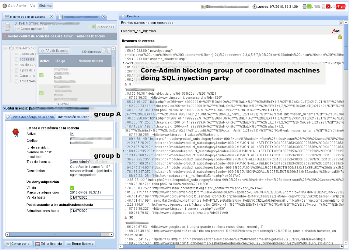Image resolution: width=349 pixels, height=250 pixels.
Task: Click the red X status icon in top bar
Action: (328, 7)
